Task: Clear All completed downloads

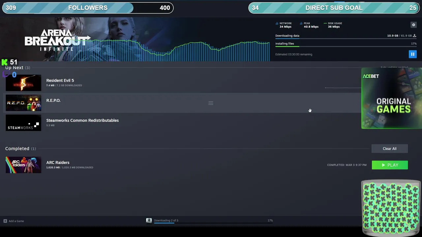Action: point(390,148)
